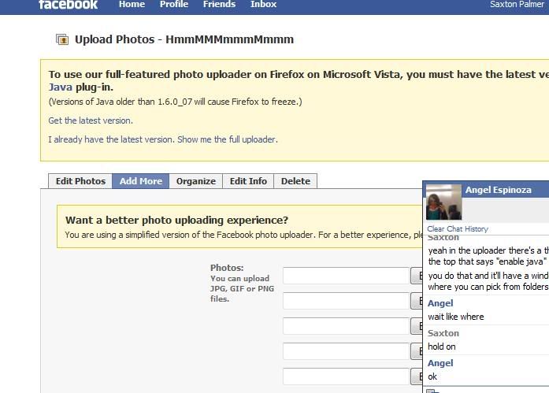
Task: Go to Profile in top navigation
Action: point(174,4)
